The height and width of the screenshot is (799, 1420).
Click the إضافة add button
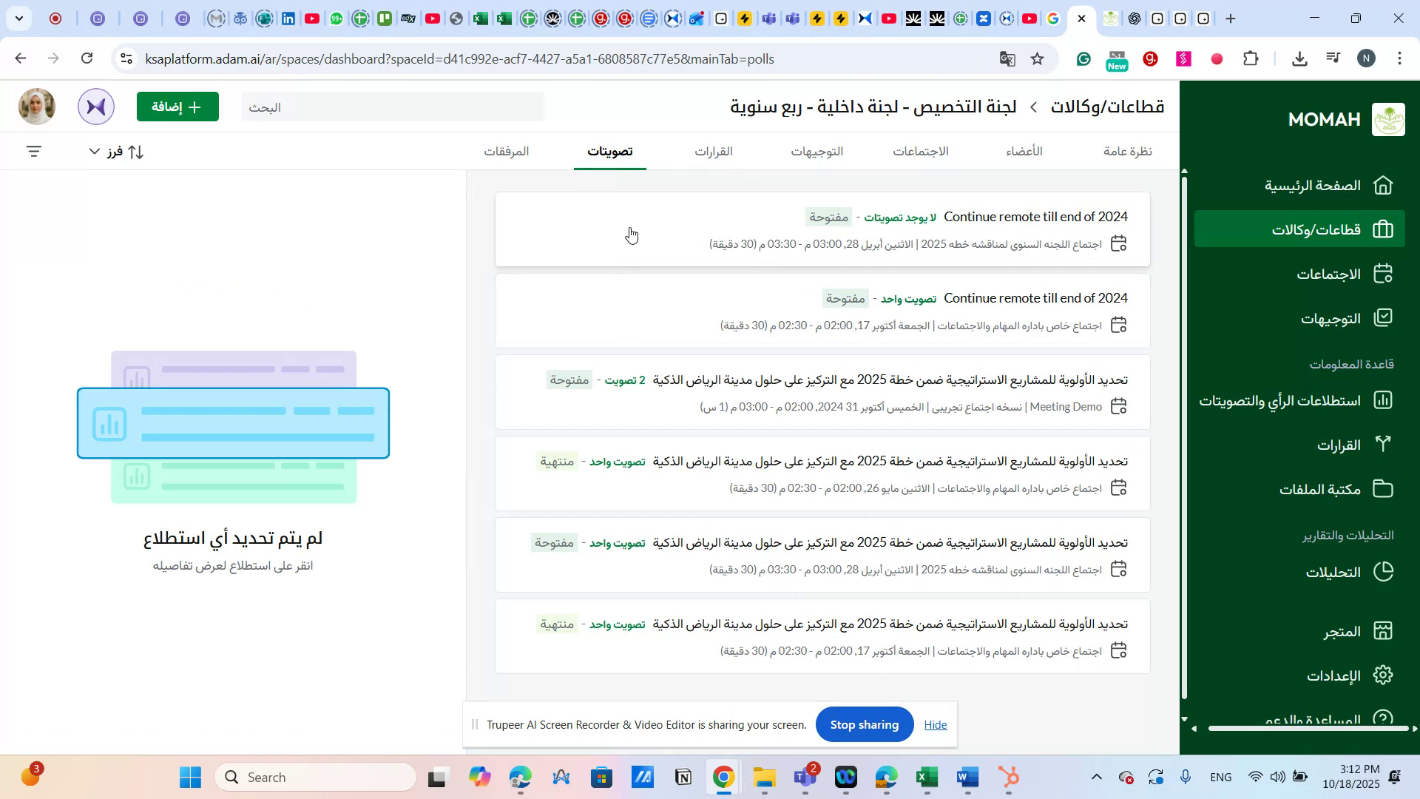click(177, 107)
